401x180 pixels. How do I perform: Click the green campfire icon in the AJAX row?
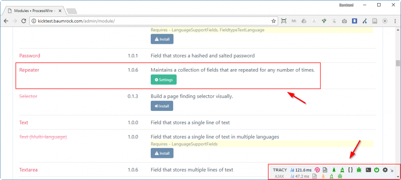click(x=332, y=176)
